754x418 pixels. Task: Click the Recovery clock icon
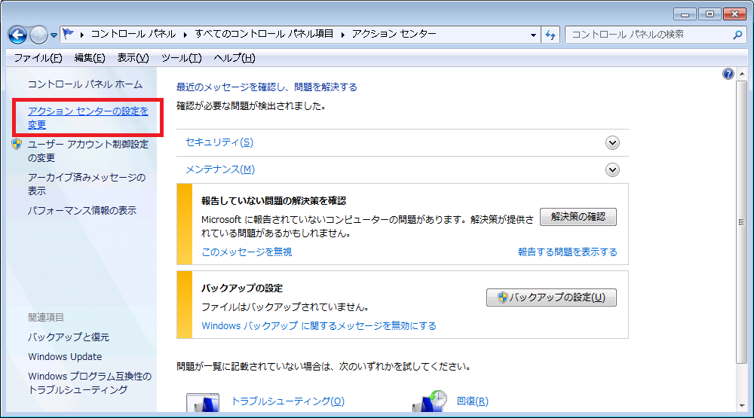(x=429, y=403)
